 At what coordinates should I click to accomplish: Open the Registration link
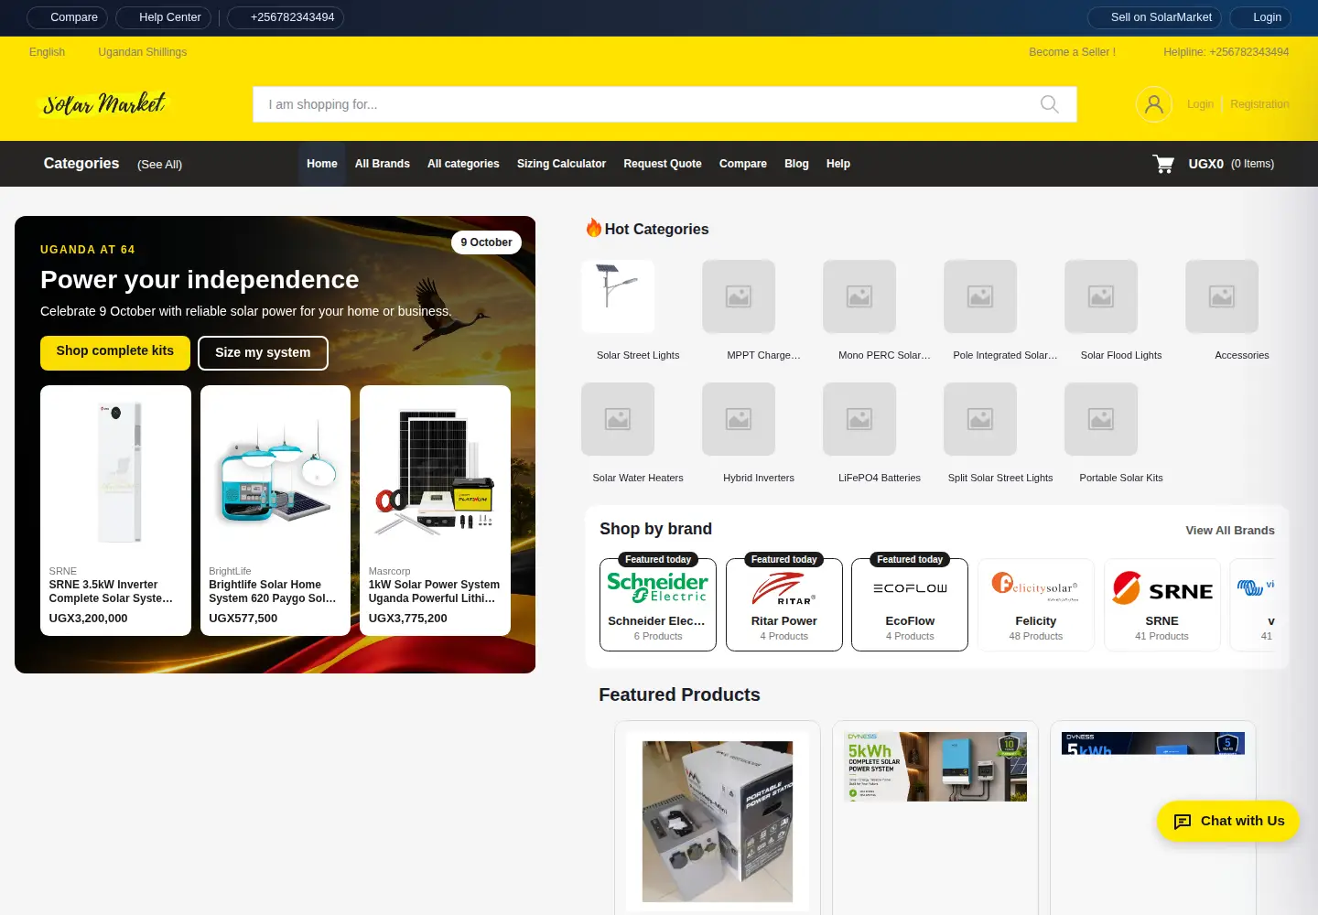tap(1259, 104)
